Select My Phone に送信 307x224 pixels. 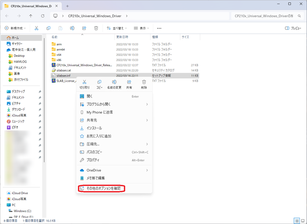click(x=114, y=112)
